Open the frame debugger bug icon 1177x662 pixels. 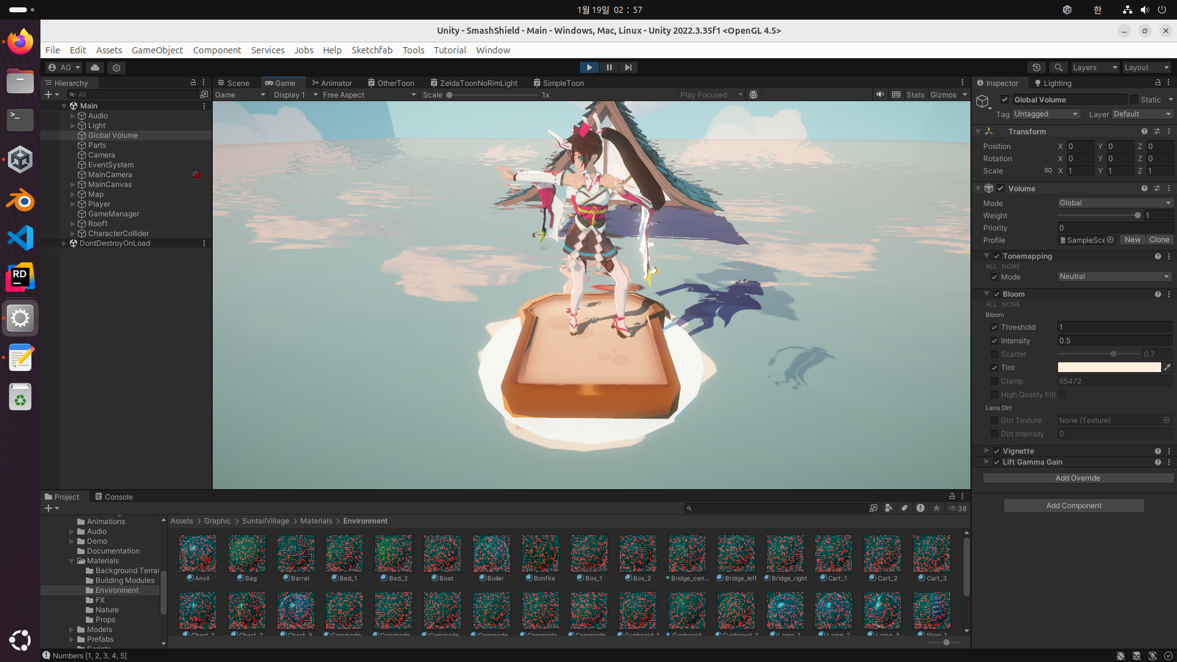coord(753,94)
